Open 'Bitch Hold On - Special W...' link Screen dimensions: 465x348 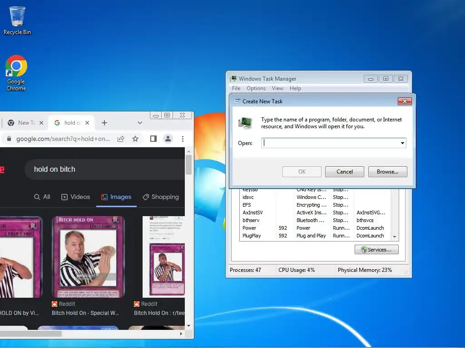pyautogui.click(x=85, y=313)
